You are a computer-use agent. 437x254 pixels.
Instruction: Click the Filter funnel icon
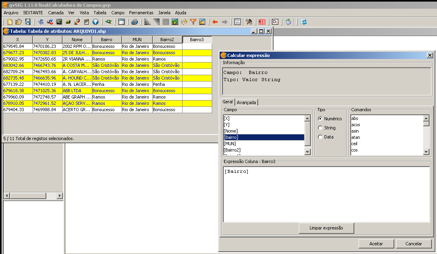(193, 22)
